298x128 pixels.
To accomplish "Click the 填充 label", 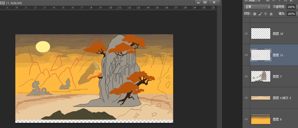I will (282, 14).
